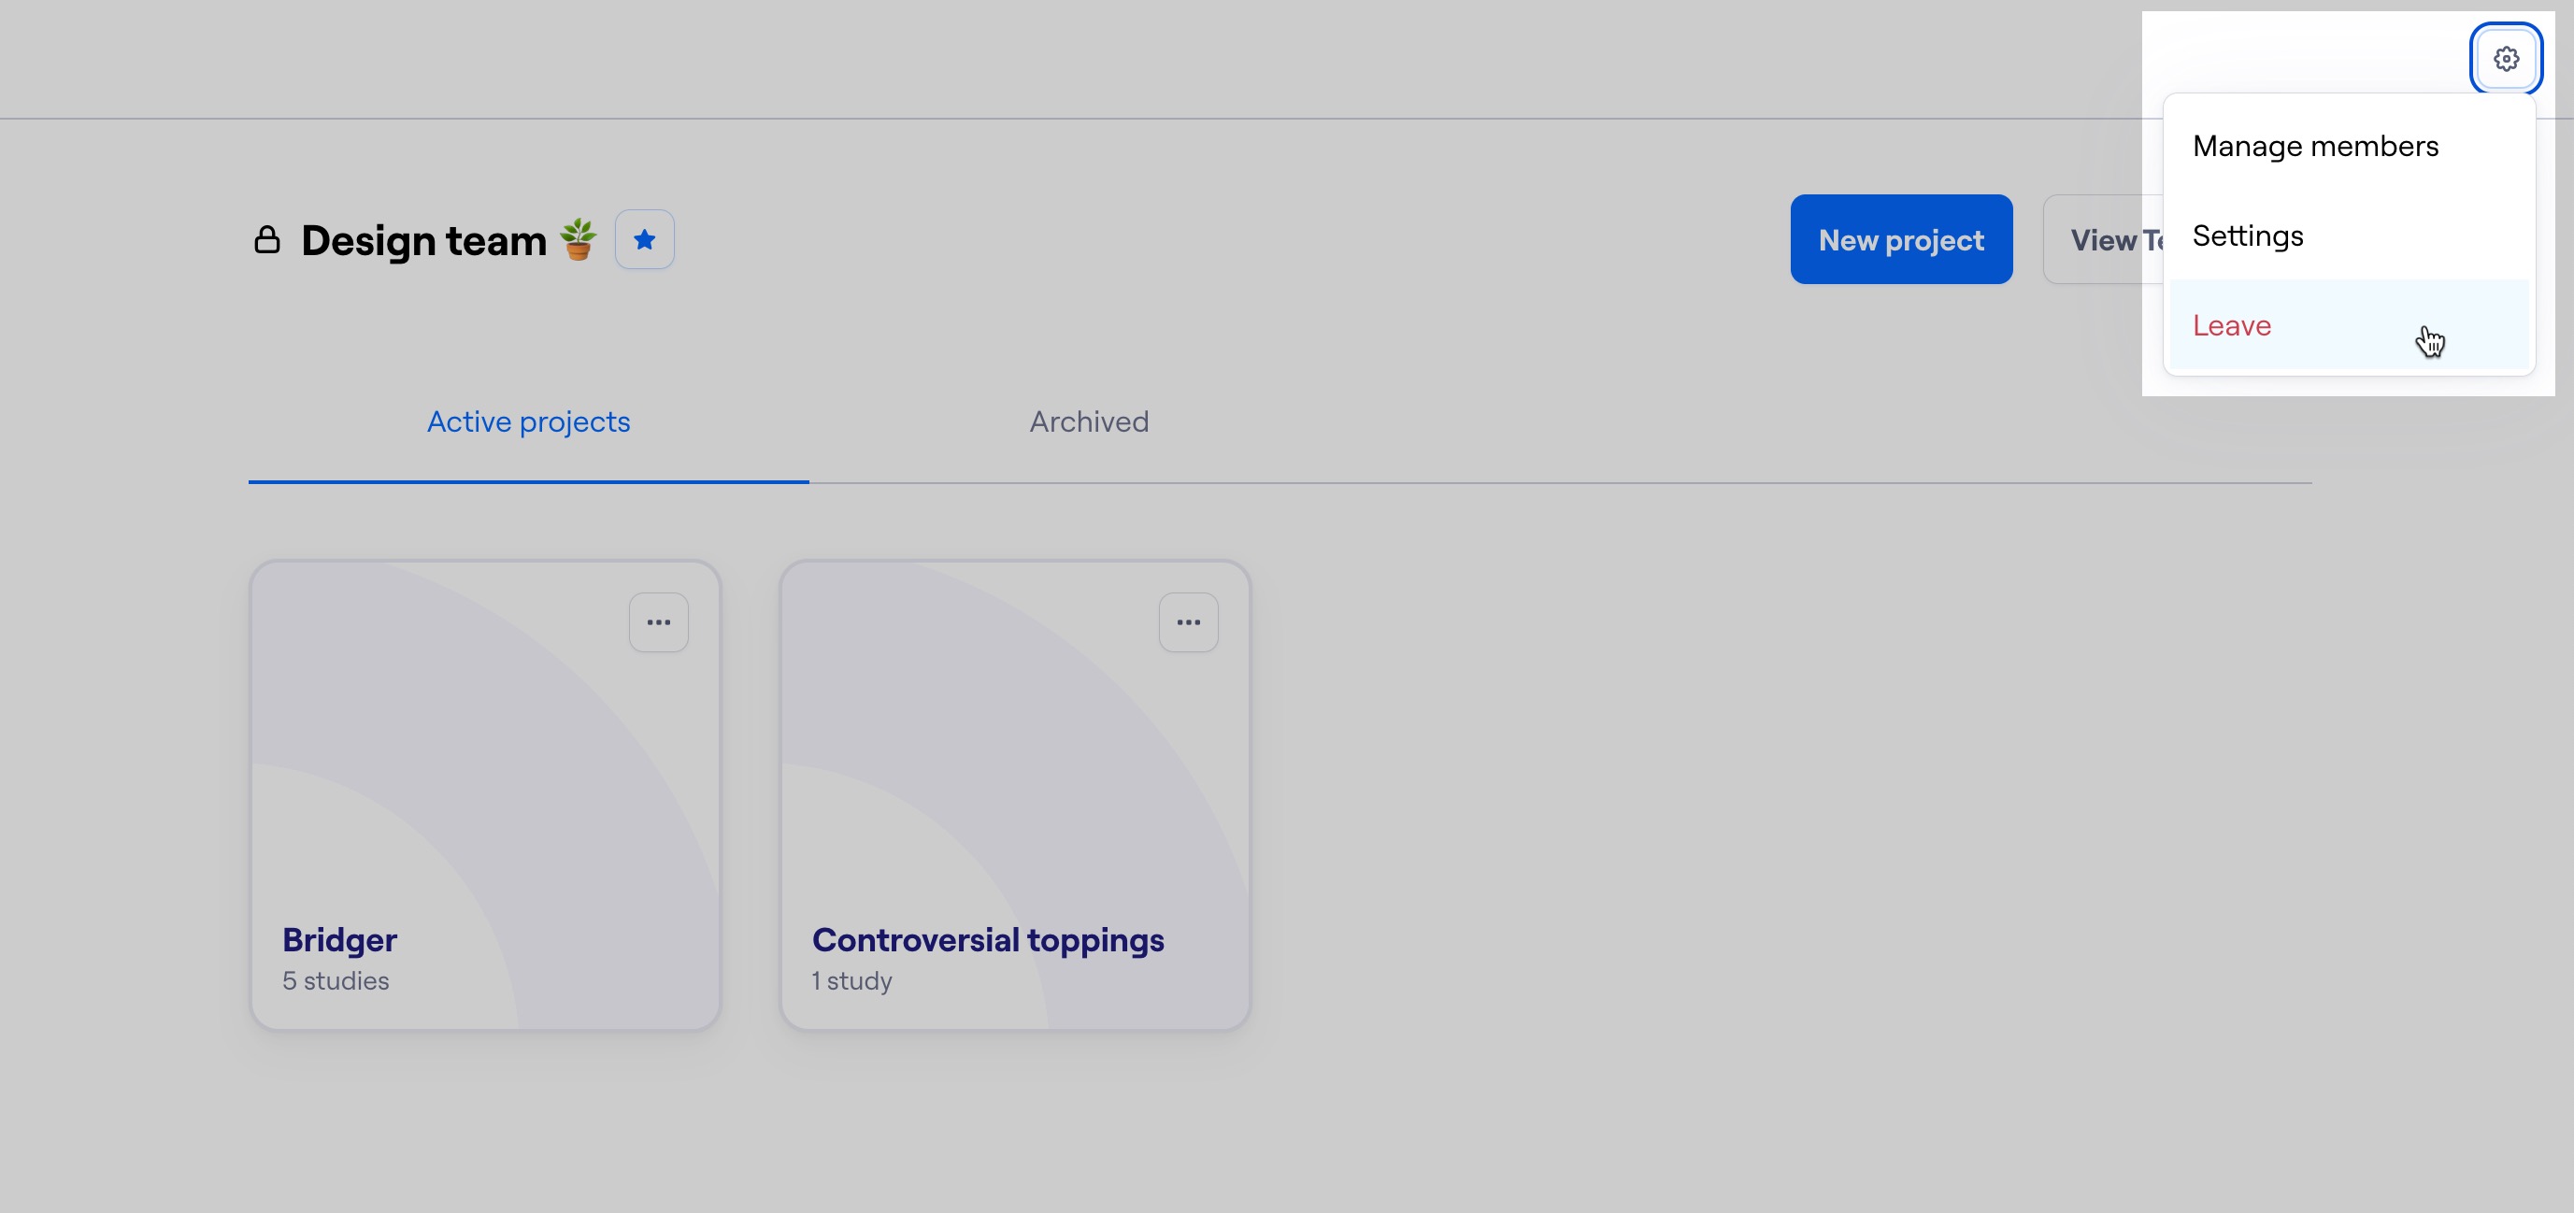The height and width of the screenshot is (1213, 2574).
Task: Click the New project button
Action: click(x=1900, y=240)
